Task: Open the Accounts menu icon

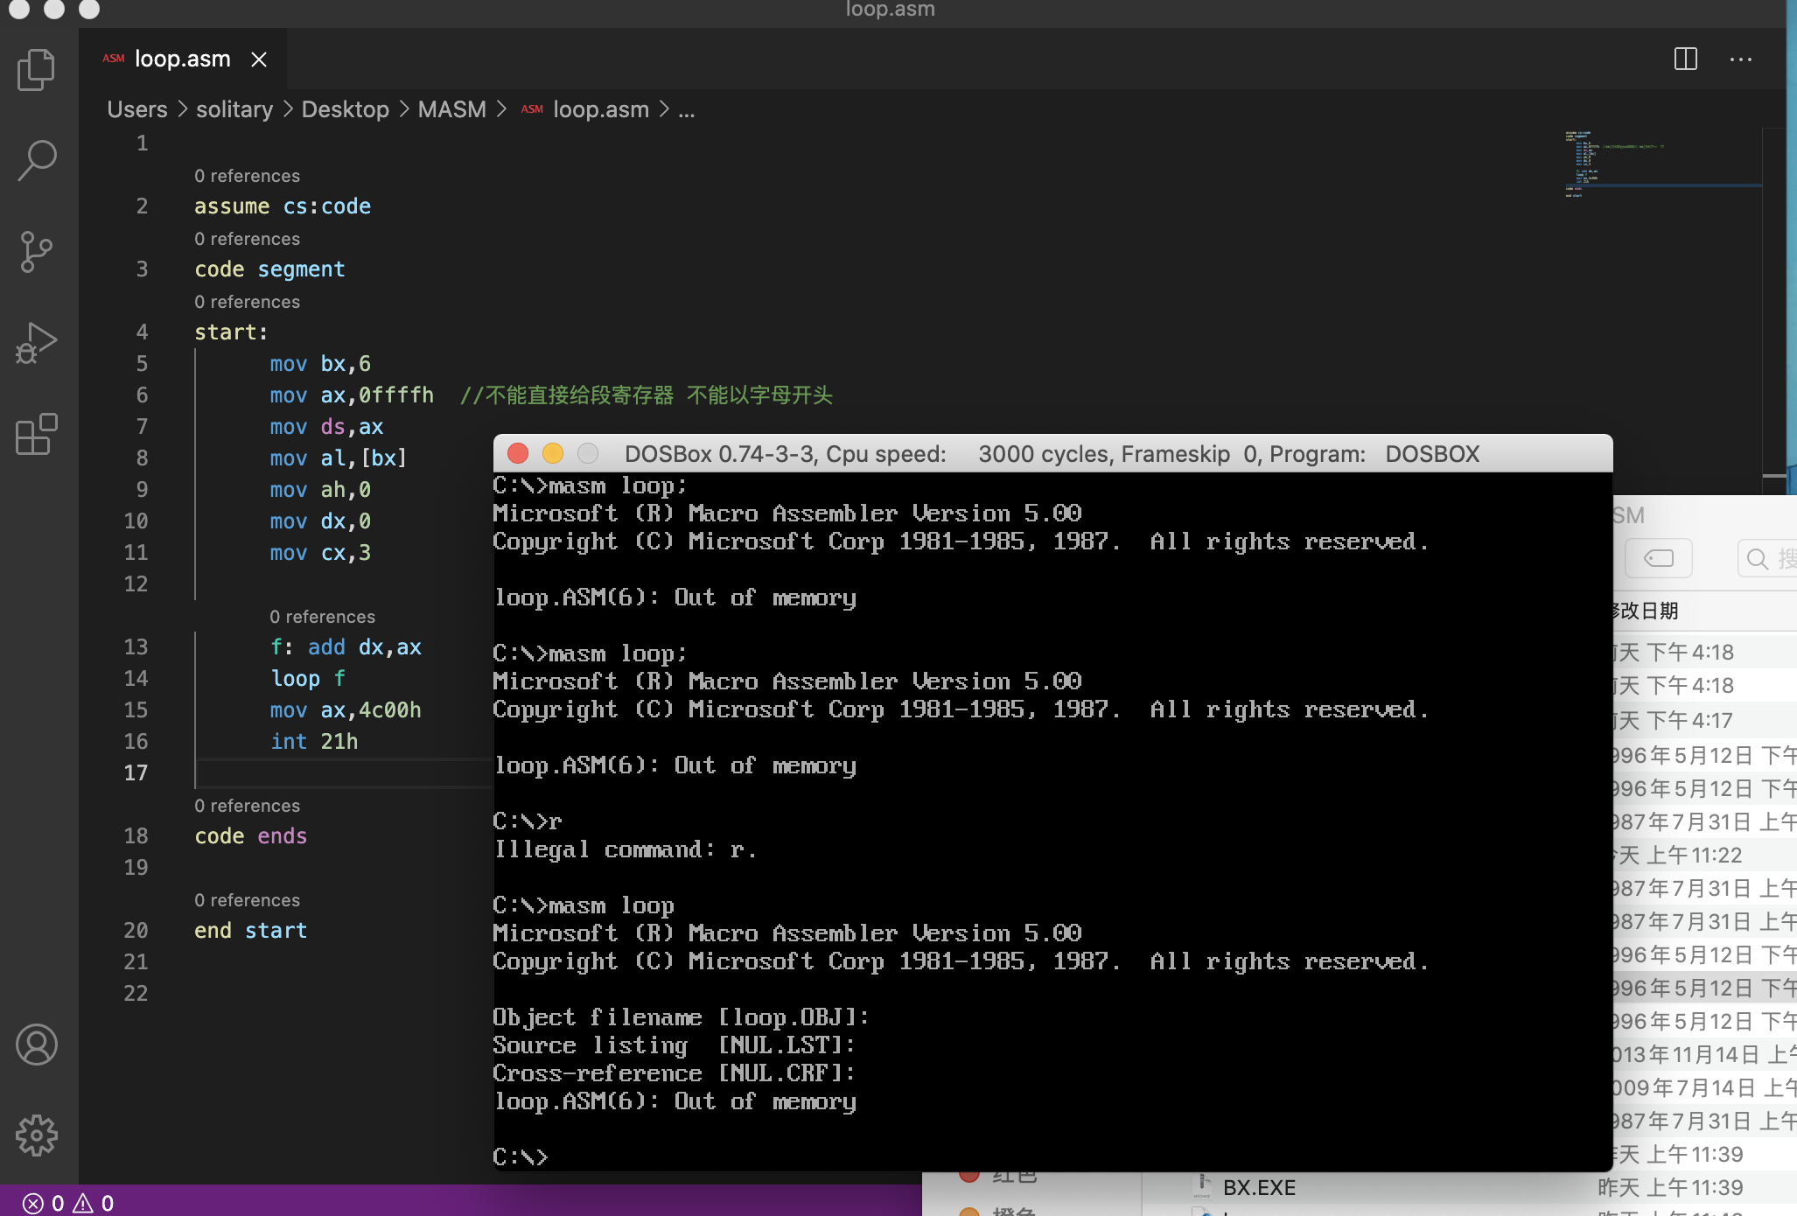Action: (36, 1045)
